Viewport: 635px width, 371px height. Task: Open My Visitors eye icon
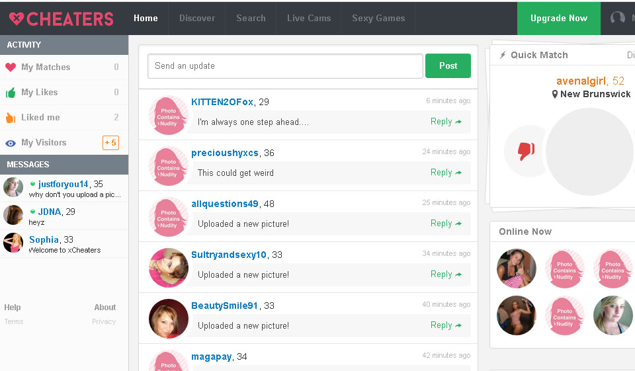(11, 143)
